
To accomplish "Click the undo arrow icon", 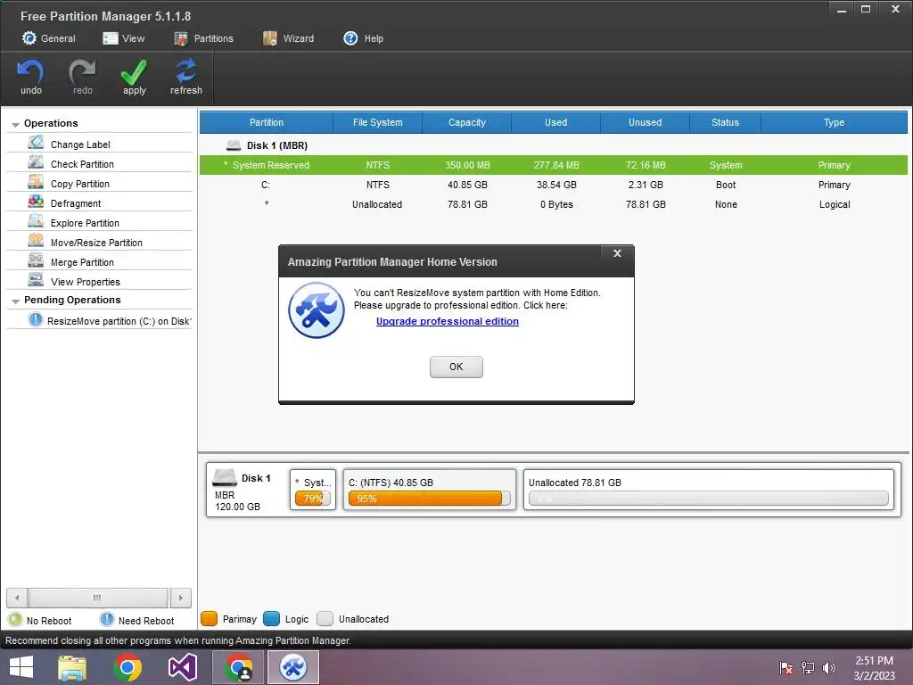I will 30,72.
